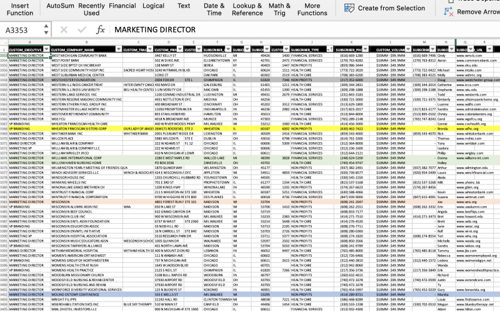The image size is (500, 311).
Task: Open the AutoSum function menu
Action: (x=60, y=6)
